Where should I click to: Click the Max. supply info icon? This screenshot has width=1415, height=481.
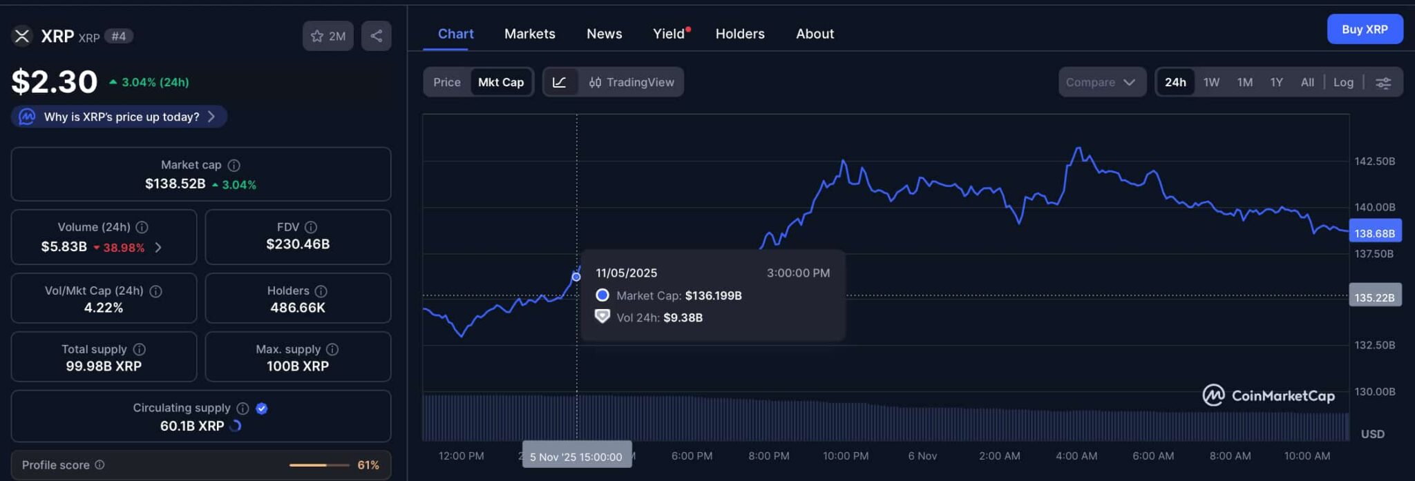tap(332, 350)
